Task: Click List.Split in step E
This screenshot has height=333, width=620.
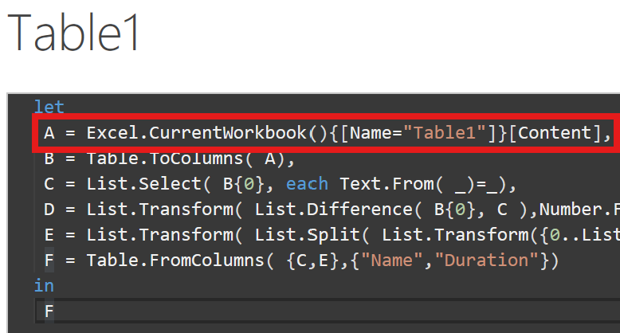Action: click(x=308, y=235)
